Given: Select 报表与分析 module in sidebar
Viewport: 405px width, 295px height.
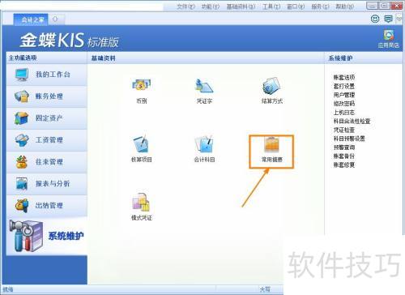Looking at the screenshot, I should [47, 184].
